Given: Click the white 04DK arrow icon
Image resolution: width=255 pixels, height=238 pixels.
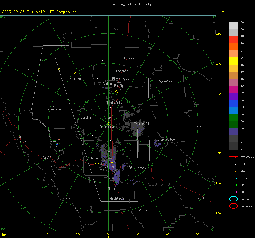Looking at the screenshot, I should 233,164.
